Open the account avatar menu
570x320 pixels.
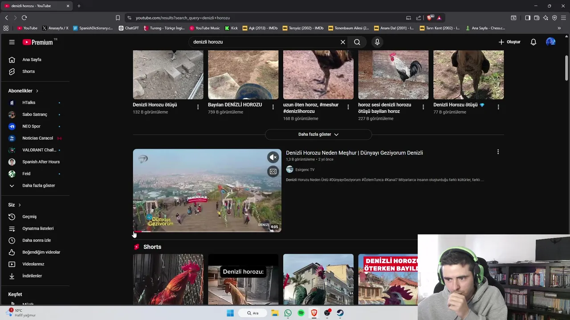tap(551, 42)
